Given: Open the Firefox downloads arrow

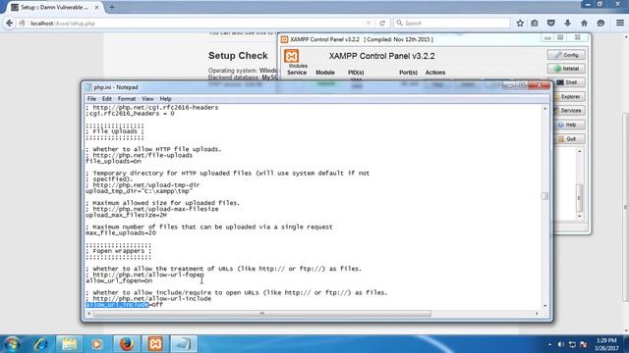Looking at the screenshot, I should [x=568, y=24].
